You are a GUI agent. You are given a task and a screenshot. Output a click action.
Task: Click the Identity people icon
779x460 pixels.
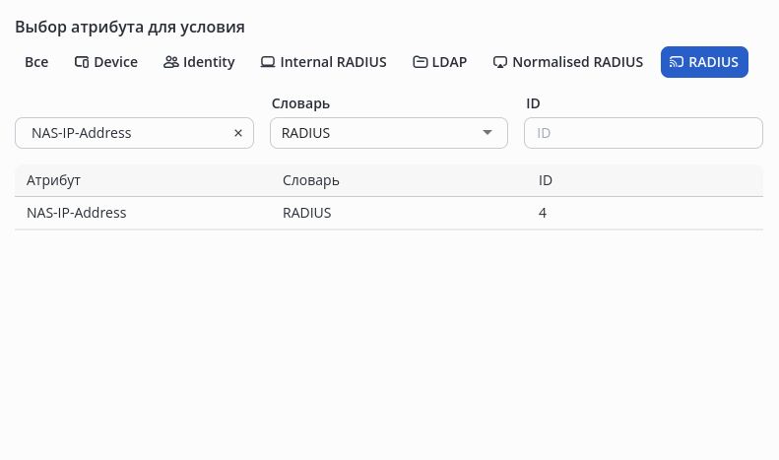(170, 62)
